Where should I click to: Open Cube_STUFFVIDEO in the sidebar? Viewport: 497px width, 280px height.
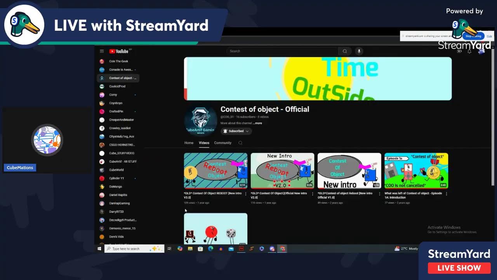[118, 153]
